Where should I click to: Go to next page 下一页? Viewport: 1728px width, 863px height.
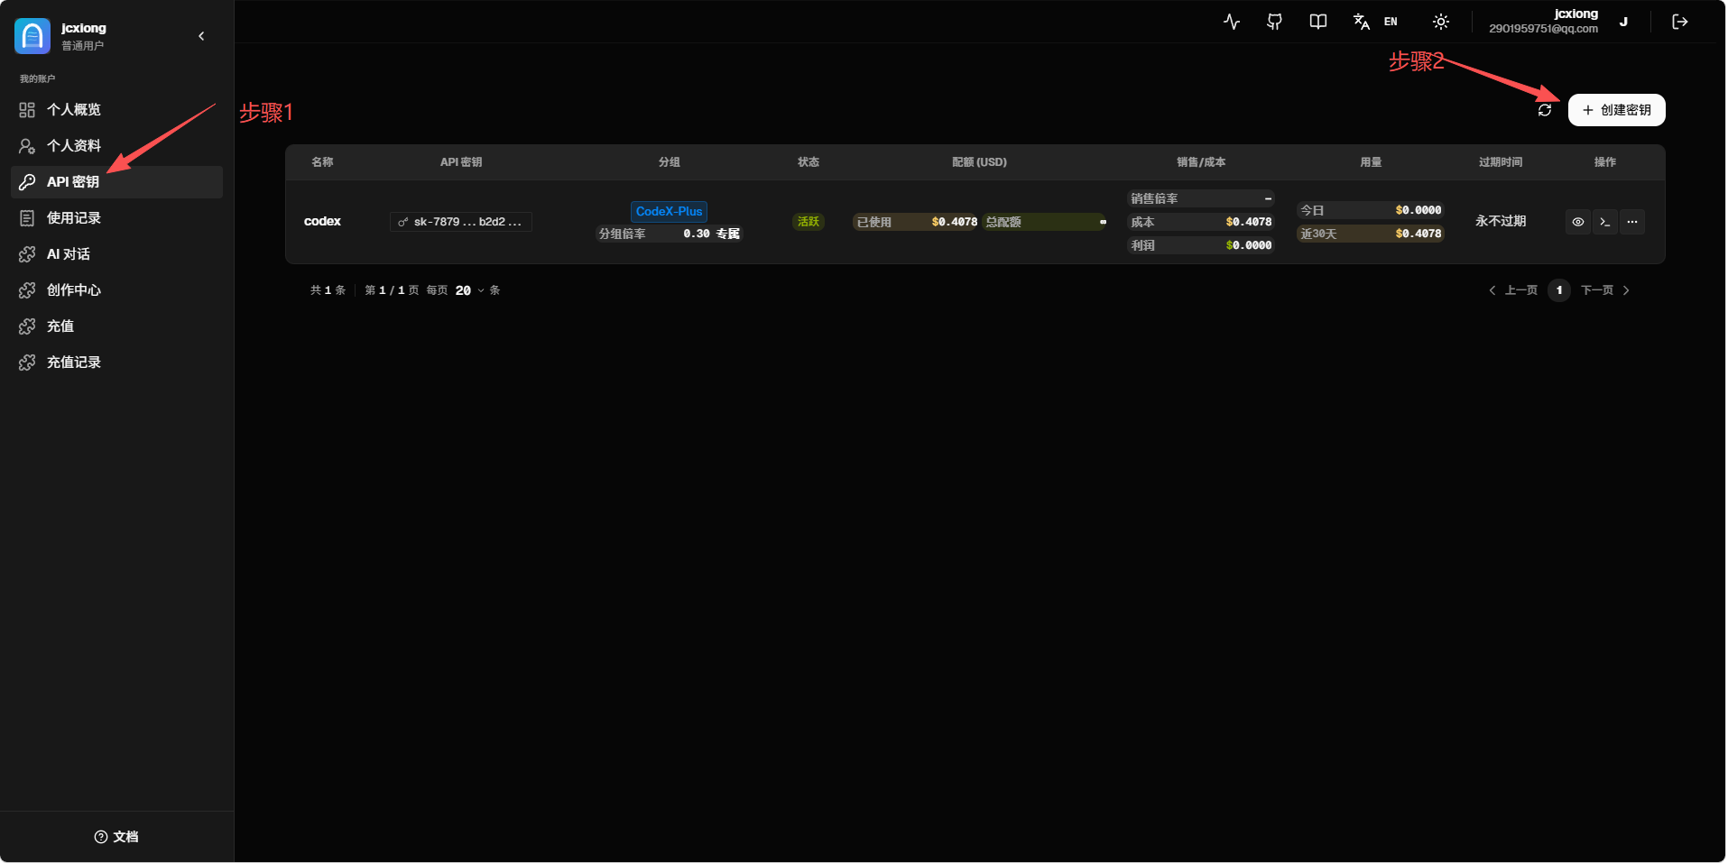(x=1605, y=290)
